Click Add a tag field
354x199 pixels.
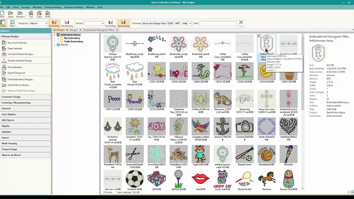tap(331, 109)
